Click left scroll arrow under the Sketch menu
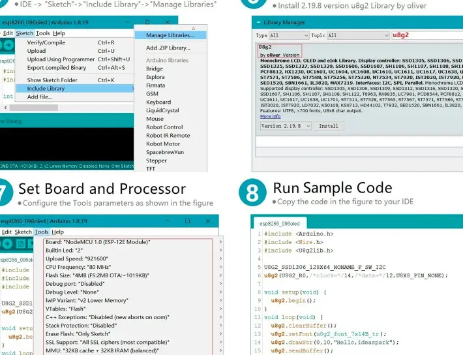 click(x=5, y=108)
